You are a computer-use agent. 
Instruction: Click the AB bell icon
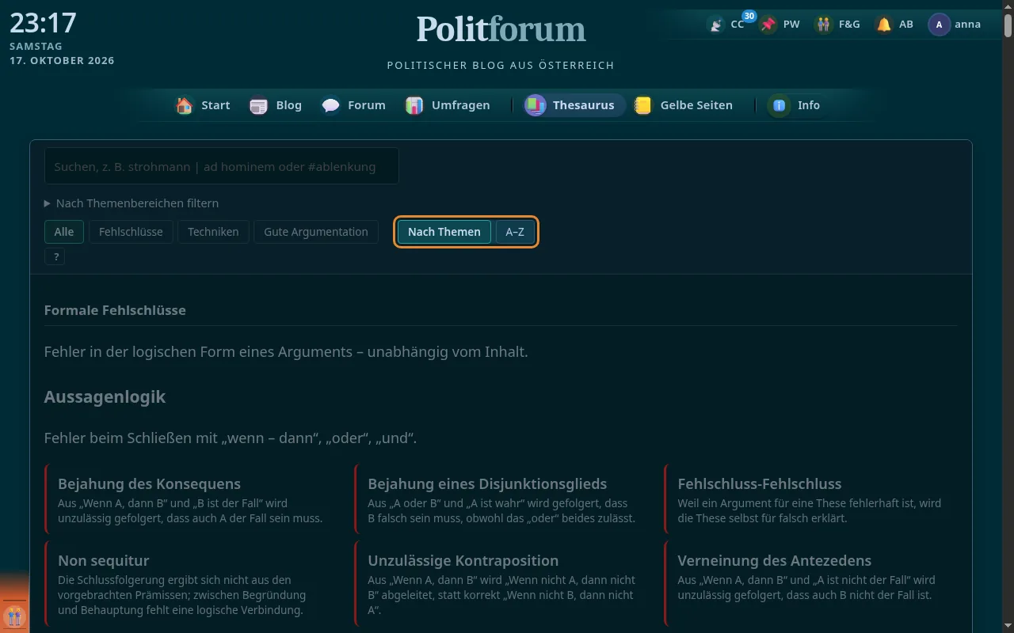[884, 25]
